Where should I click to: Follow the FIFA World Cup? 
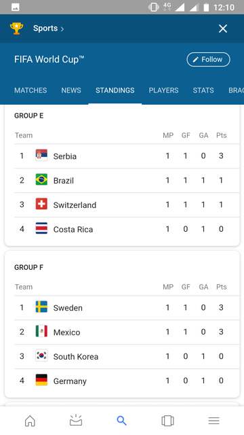pyautogui.click(x=208, y=59)
